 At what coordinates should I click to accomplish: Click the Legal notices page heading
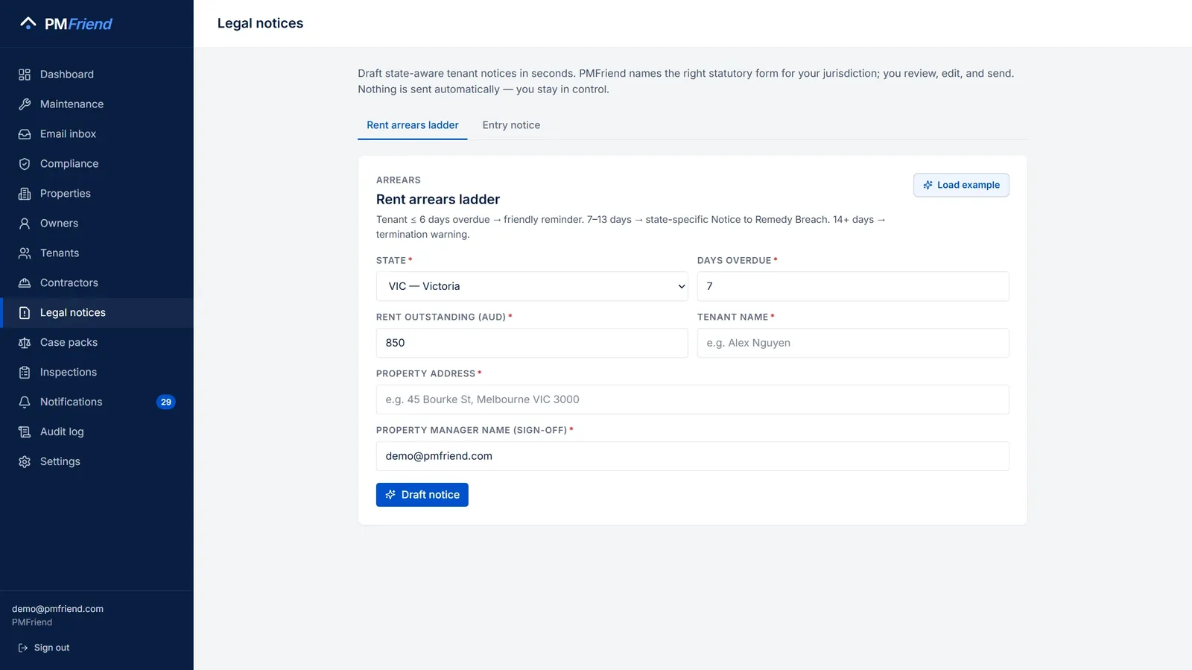click(261, 23)
